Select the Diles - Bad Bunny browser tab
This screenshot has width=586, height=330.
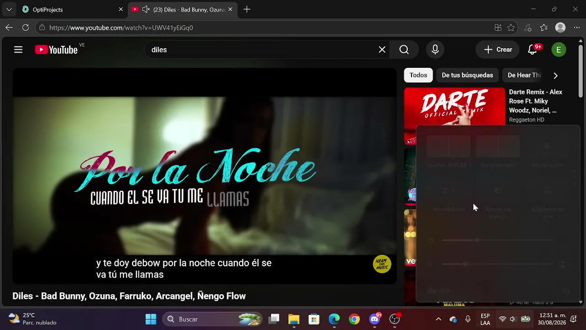183,9
